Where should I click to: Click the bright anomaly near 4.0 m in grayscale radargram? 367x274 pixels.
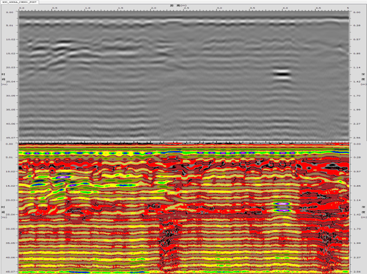click(282, 74)
